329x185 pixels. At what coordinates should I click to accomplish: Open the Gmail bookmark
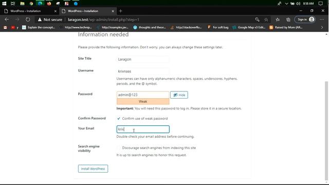[x=5, y=27]
